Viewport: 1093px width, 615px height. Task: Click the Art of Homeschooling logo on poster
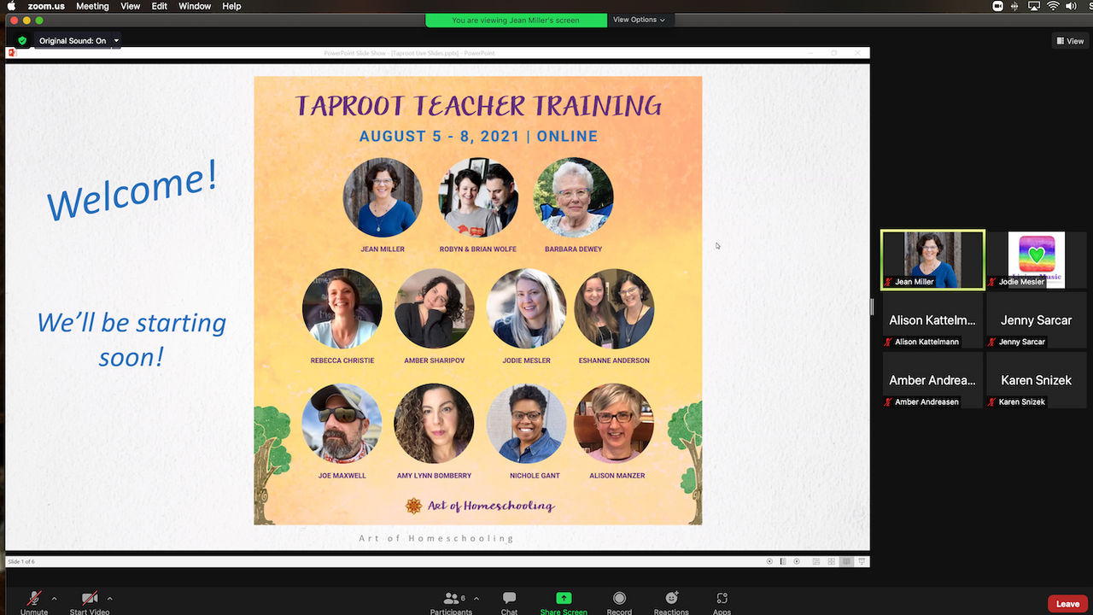(479, 506)
